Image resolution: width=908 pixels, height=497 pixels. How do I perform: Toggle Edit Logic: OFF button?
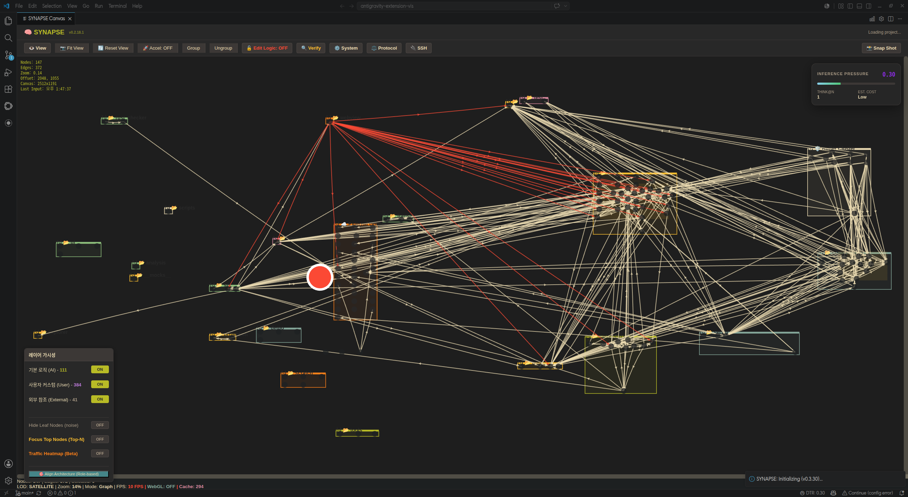point(267,48)
